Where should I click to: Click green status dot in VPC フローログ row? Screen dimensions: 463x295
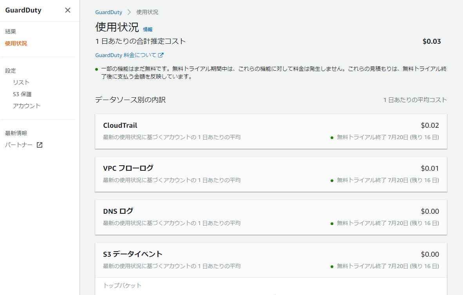332,181
